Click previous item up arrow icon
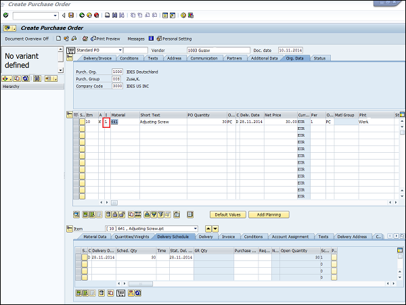Viewport: 406px width, 305px height. [x=208, y=229]
